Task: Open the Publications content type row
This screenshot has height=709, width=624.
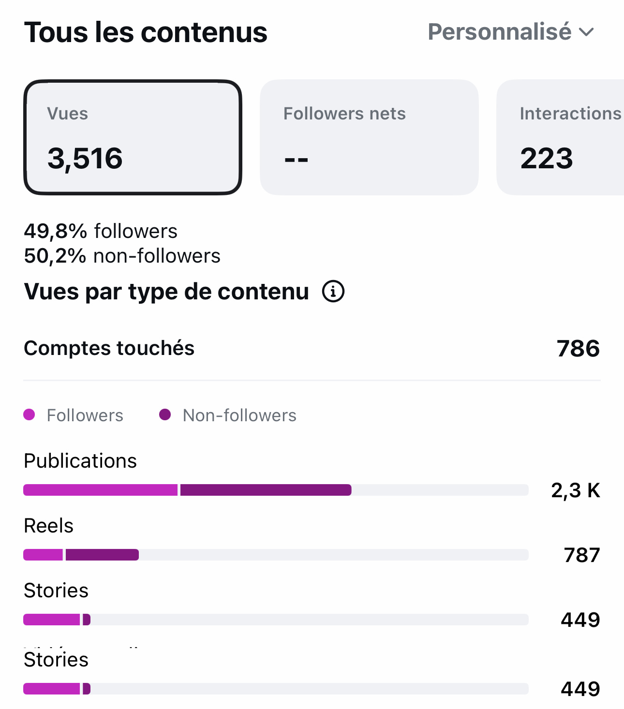Action: point(312,474)
